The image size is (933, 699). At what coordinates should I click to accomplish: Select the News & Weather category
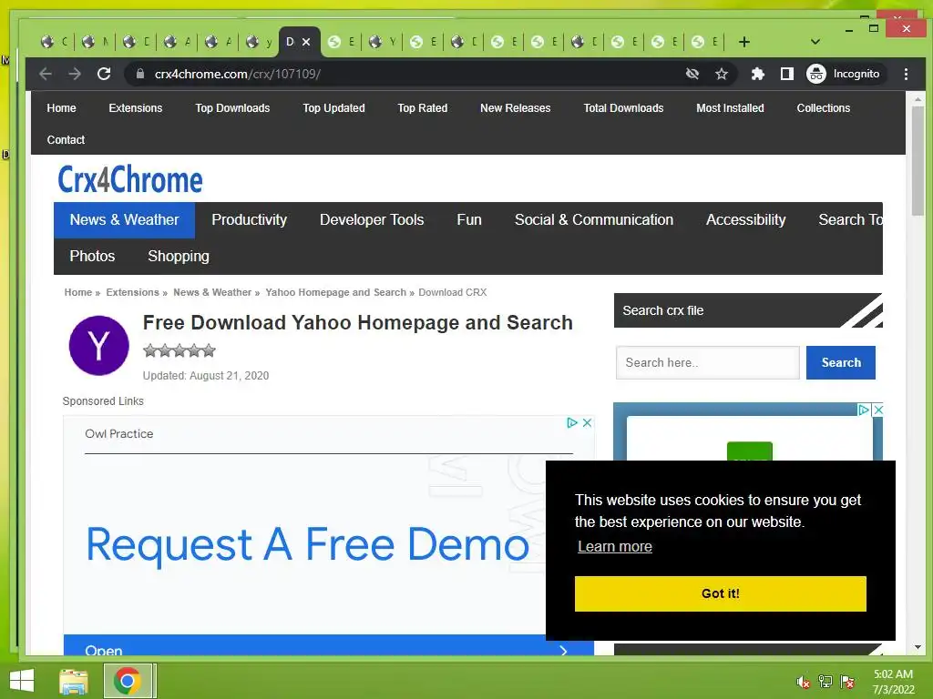pyautogui.click(x=124, y=220)
